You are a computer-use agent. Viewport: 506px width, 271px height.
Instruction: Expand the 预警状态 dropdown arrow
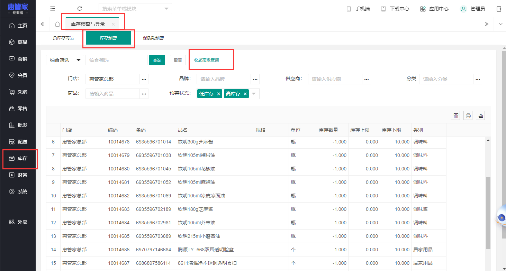tap(254, 94)
